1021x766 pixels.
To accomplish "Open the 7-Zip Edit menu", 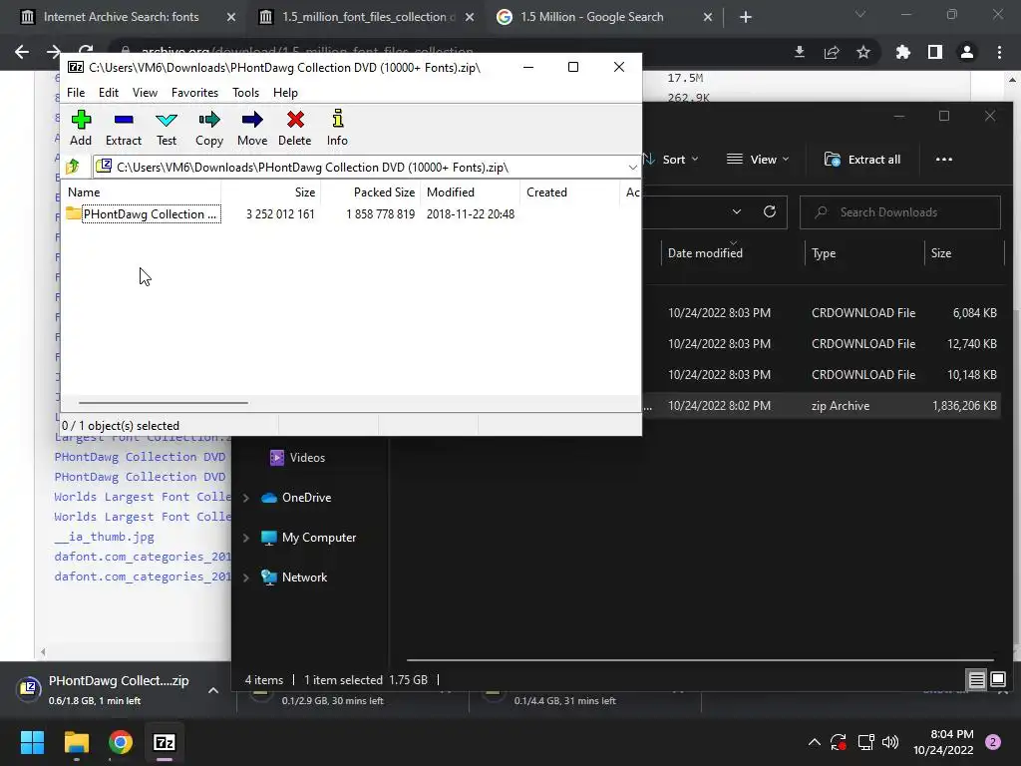I will [108, 93].
